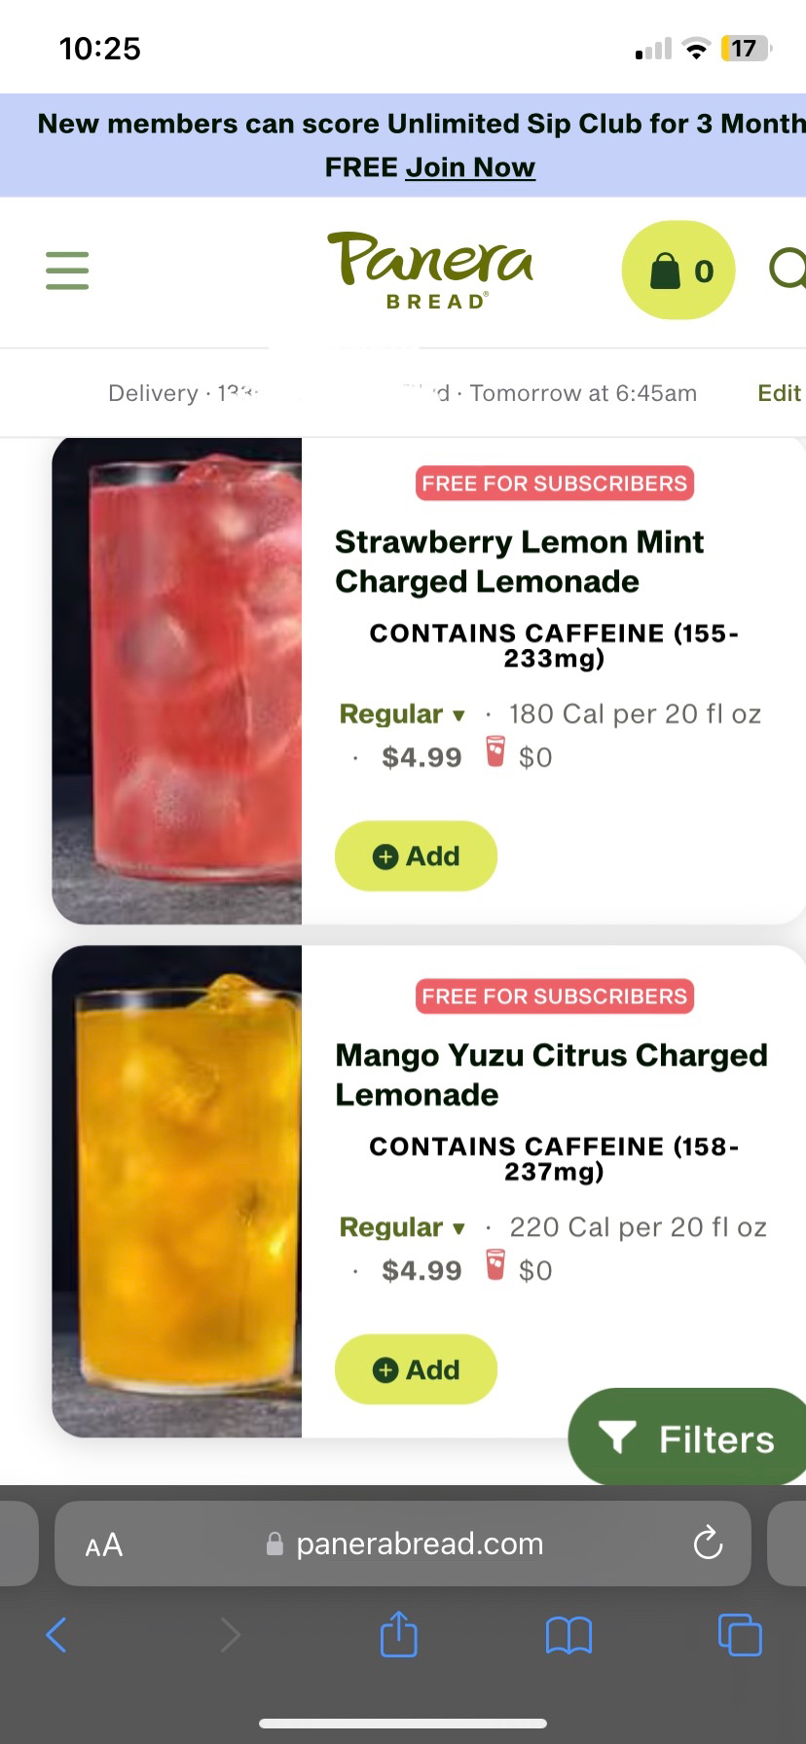Open the AA reader view options

click(x=104, y=1544)
